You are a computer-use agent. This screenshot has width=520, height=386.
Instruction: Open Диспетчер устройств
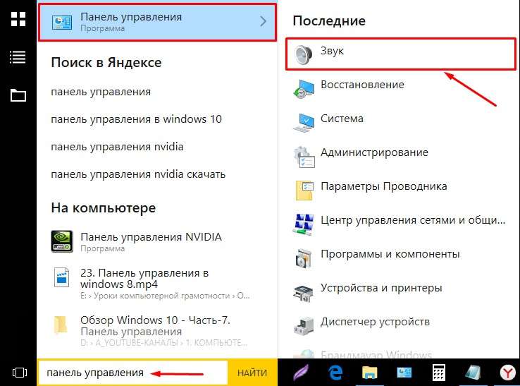click(375, 322)
